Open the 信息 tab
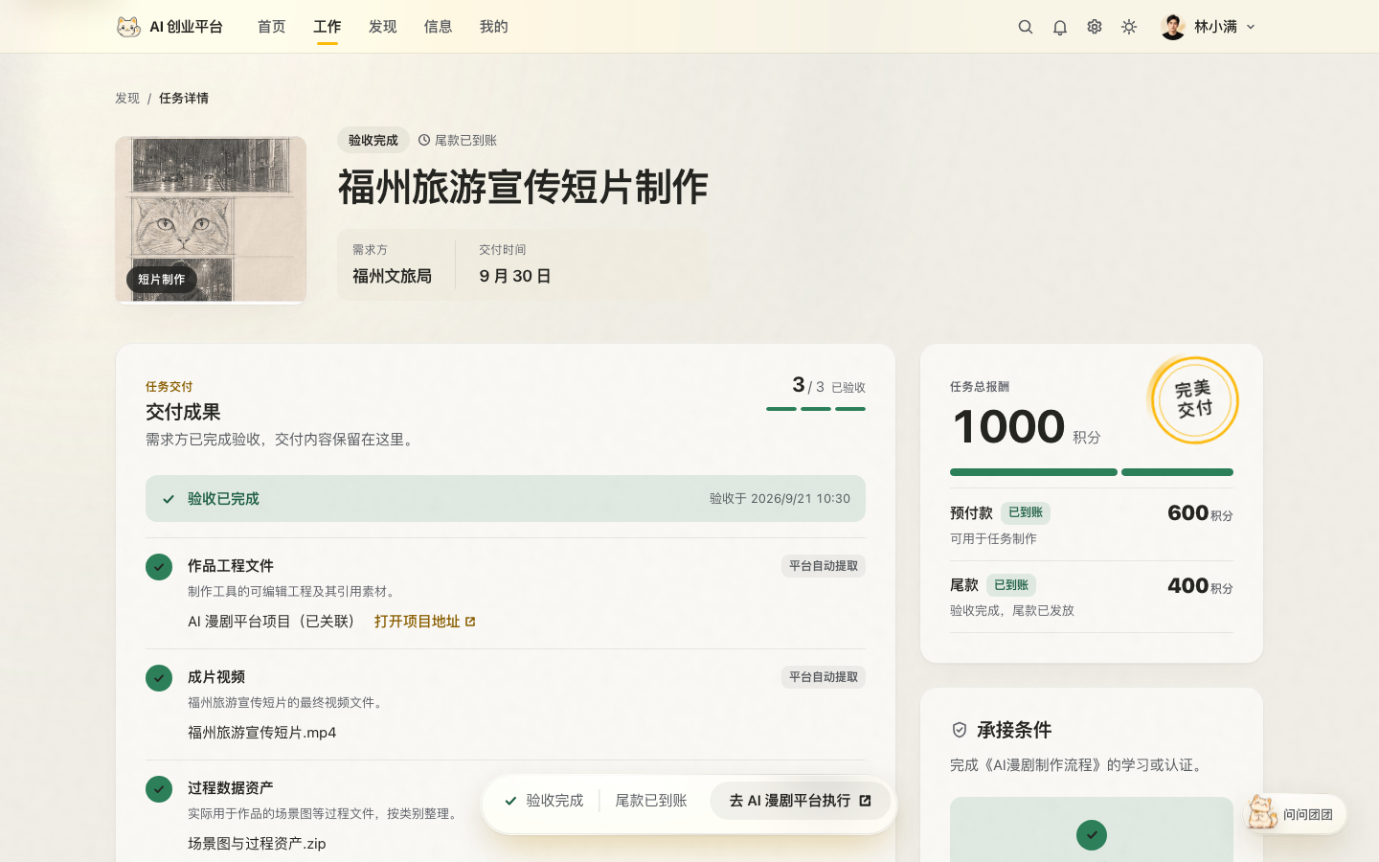1379x862 pixels. point(439,27)
